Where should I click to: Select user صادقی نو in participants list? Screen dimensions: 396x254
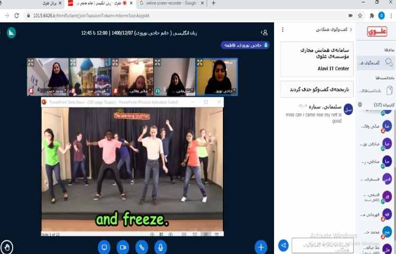(376, 144)
